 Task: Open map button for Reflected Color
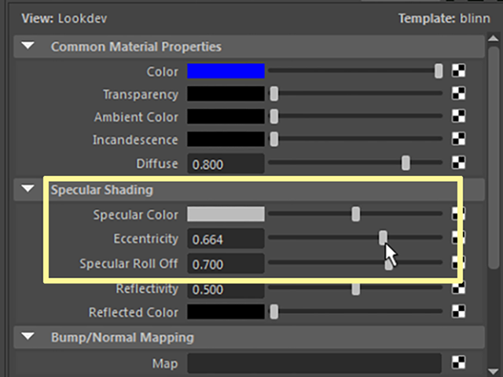click(458, 311)
